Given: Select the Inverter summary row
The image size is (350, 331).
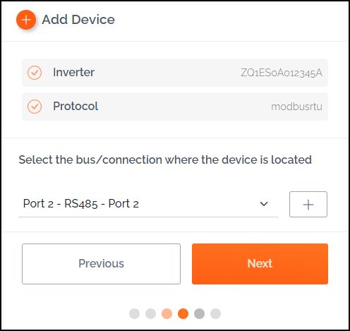Looking at the screenshot, I should pos(175,73).
